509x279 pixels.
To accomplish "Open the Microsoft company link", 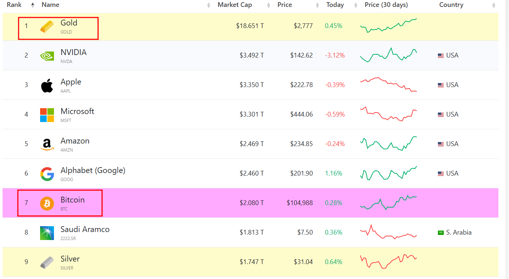I will point(77,111).
